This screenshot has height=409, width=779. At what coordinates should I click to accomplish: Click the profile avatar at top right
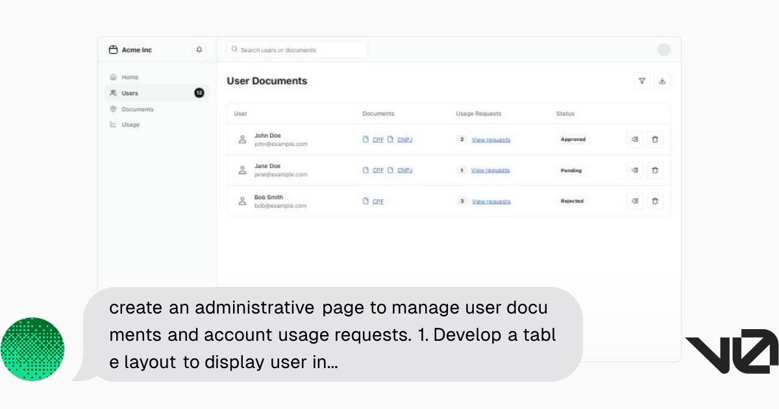coord(664,49)
